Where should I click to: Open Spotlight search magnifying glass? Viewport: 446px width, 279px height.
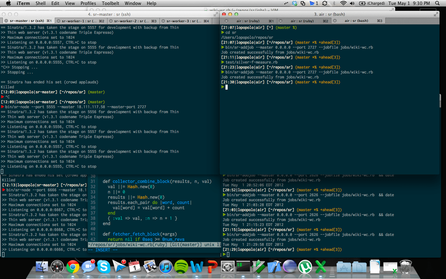pos(437,3)
